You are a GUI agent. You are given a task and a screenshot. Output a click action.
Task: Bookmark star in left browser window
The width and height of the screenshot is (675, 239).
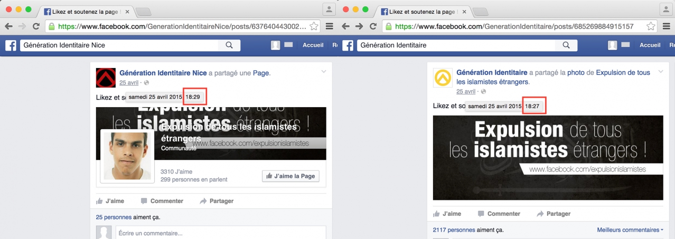click(314, 26)
